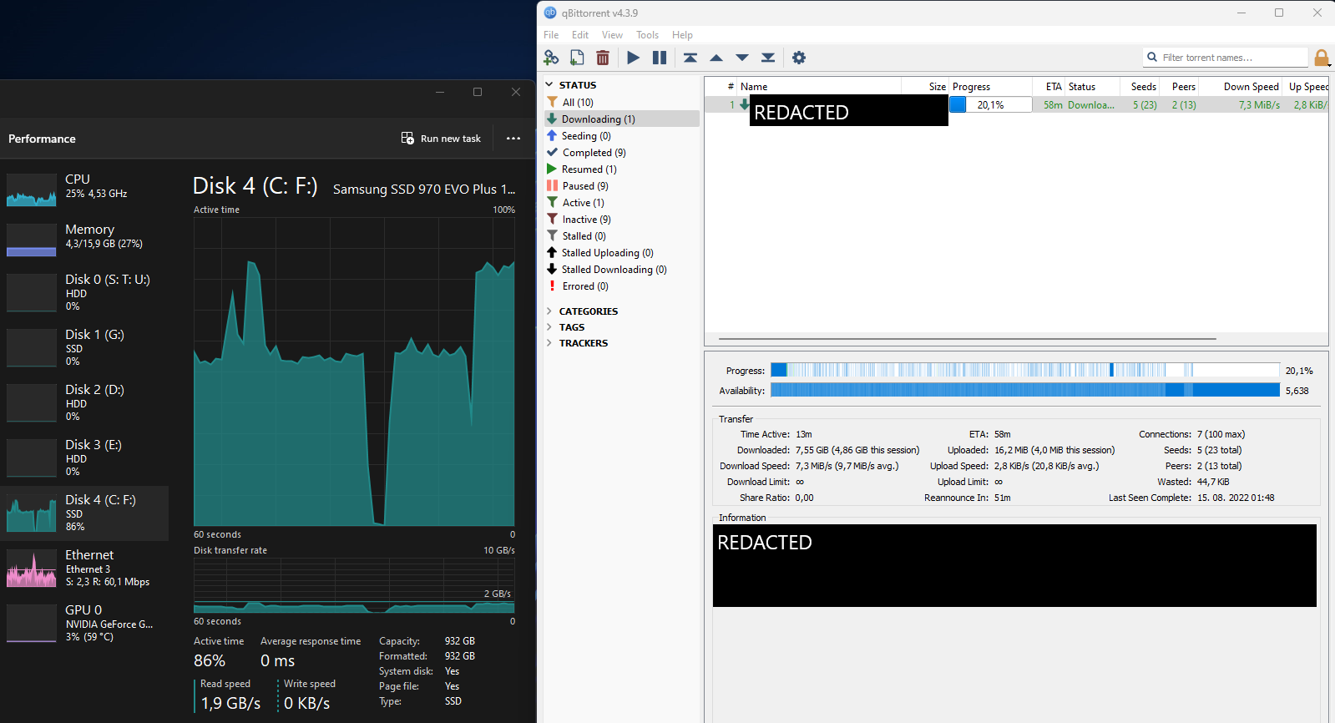Select the Downloading (1) filter
This screenshot has height=723, width=1335.
point(622,119)
